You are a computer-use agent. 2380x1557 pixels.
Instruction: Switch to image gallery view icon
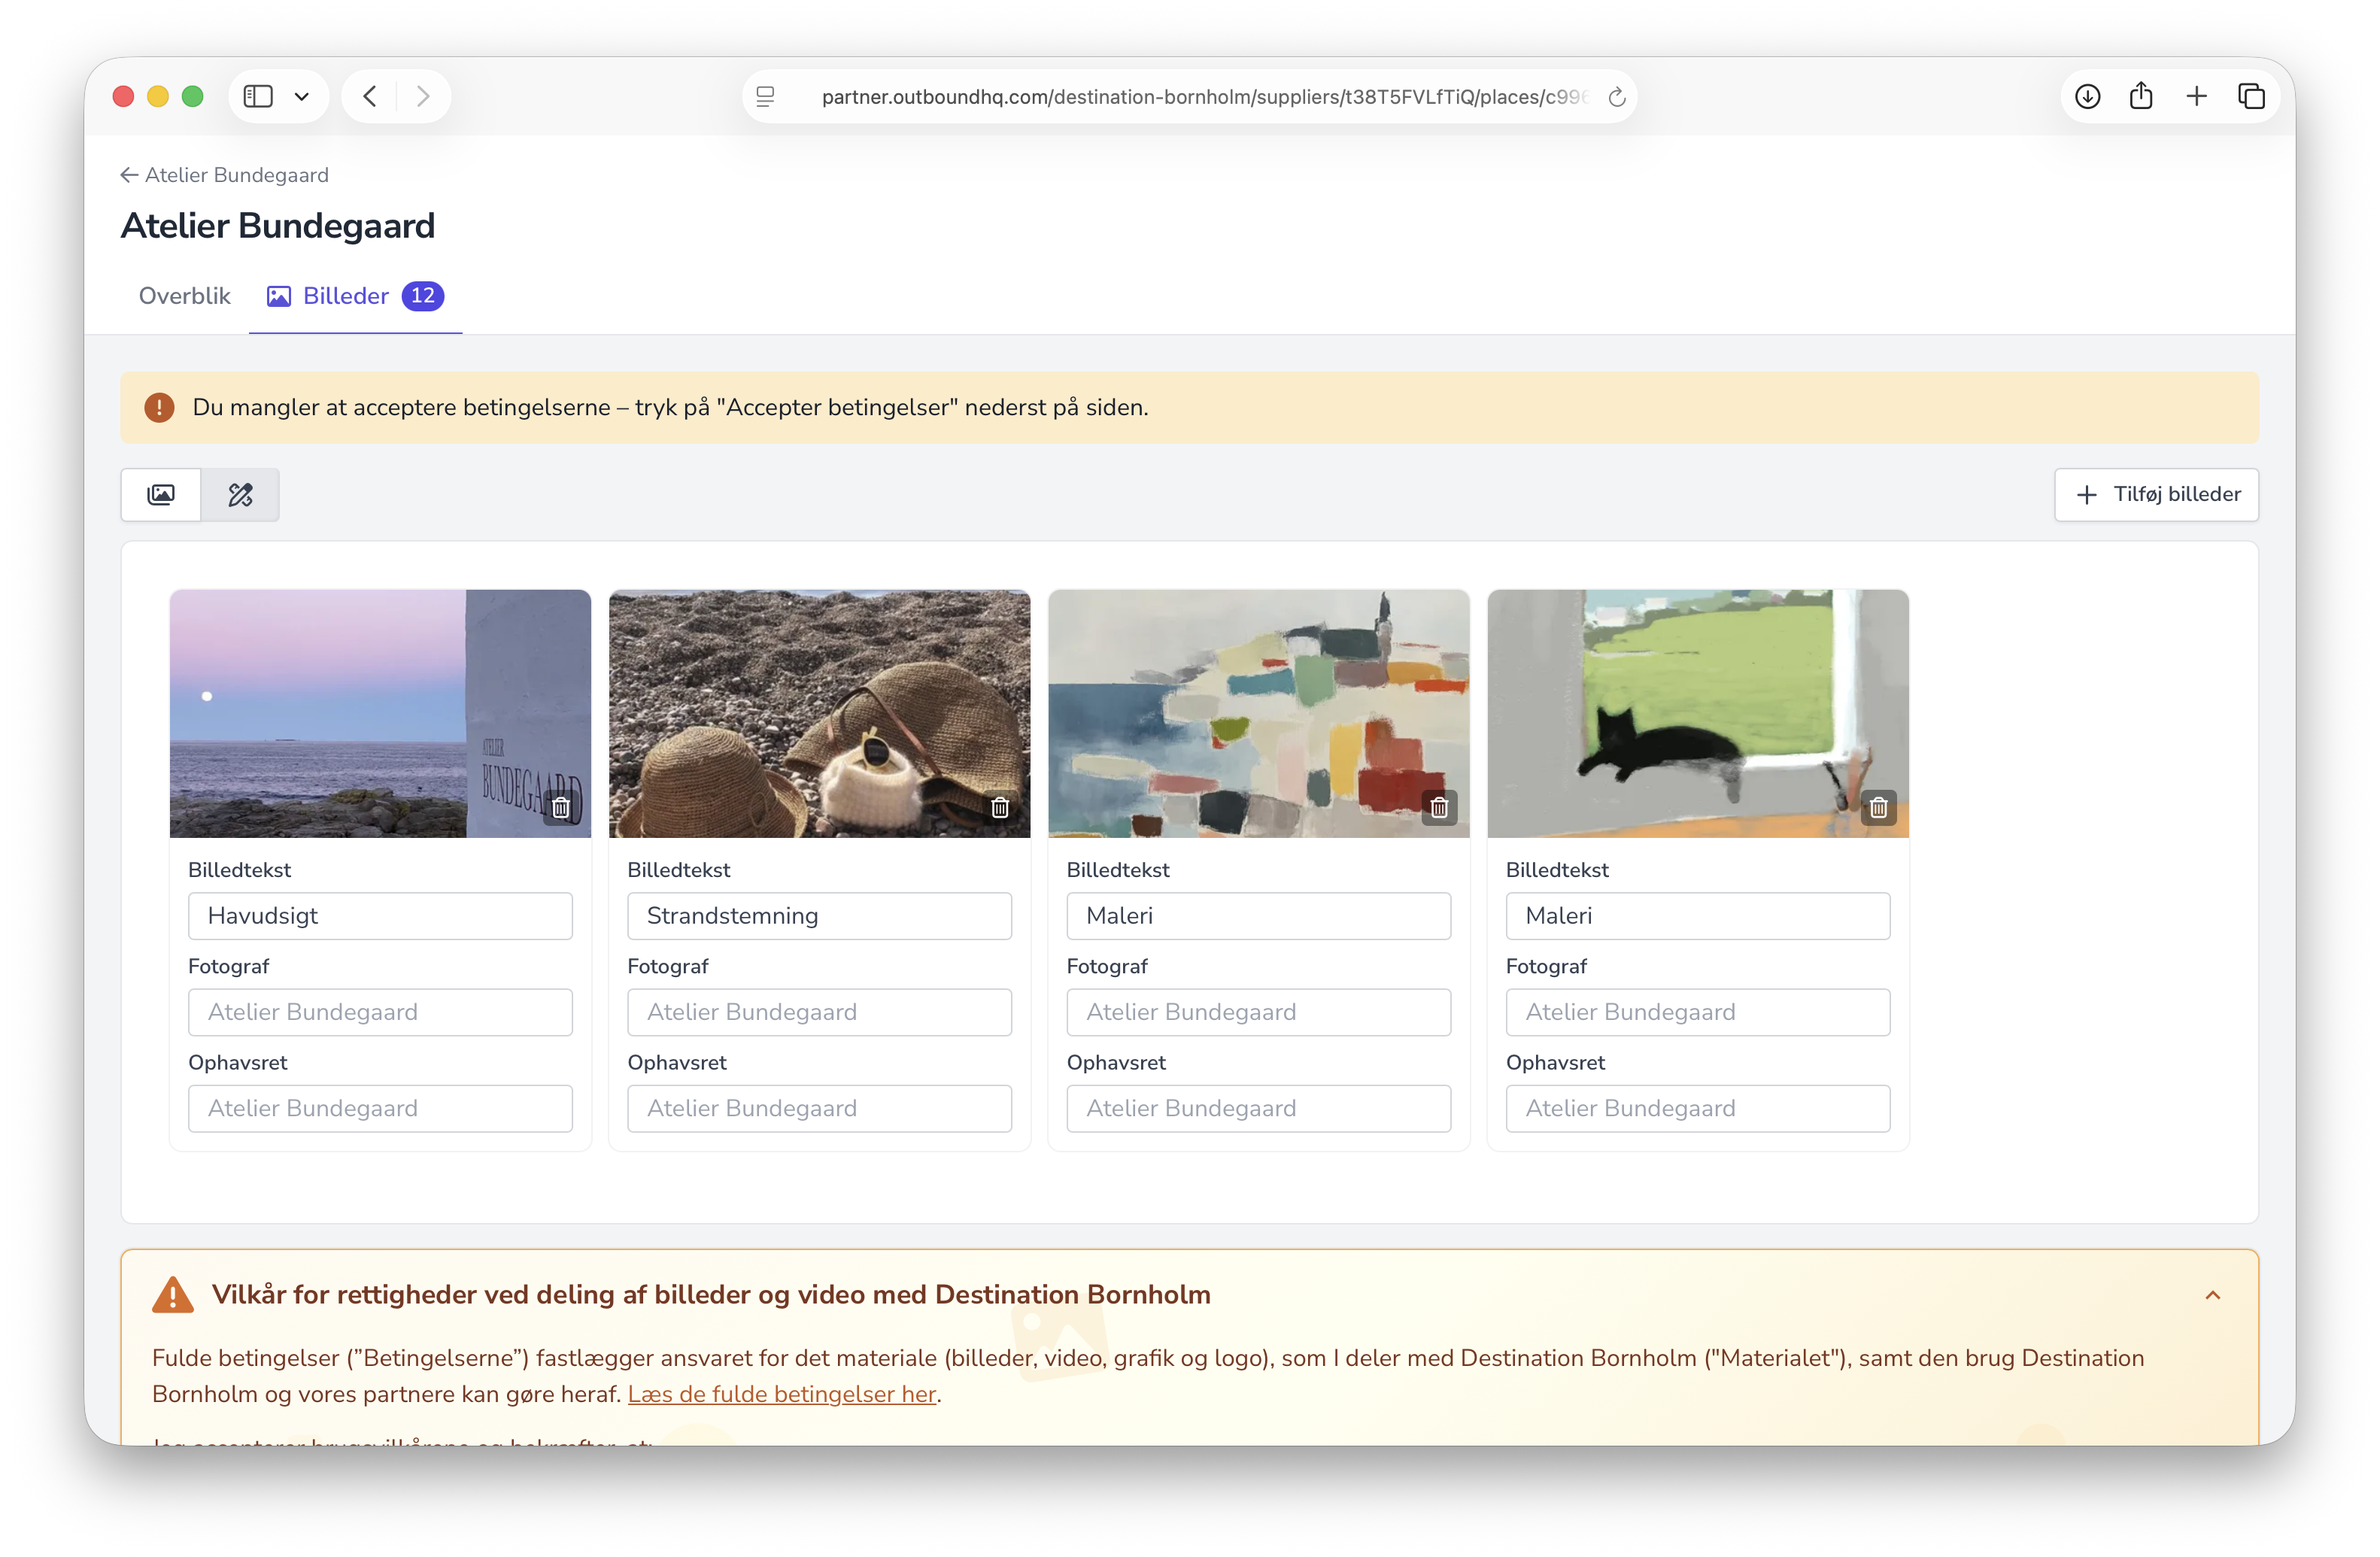(x=161, y=494)
